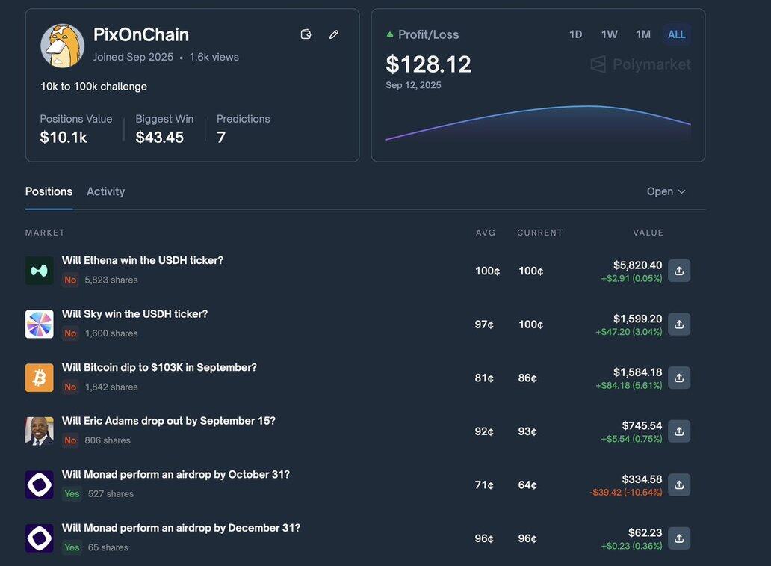771x566 pixels.
Task: Click the Positions Value $10.1k stat
Action: tap(75, 129)
